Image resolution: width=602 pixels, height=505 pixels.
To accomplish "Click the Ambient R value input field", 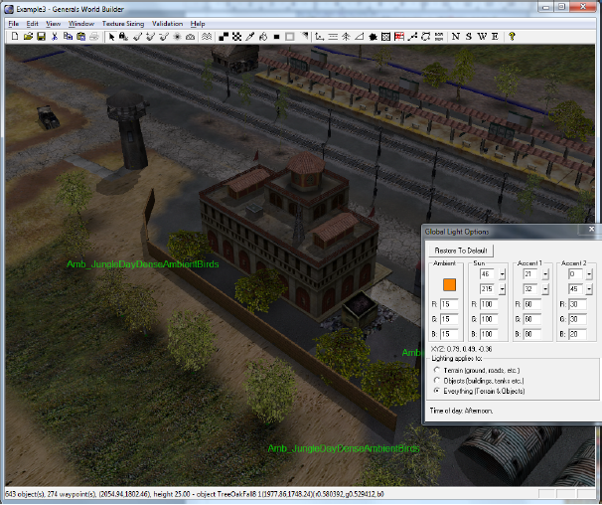I will (447, 303).
